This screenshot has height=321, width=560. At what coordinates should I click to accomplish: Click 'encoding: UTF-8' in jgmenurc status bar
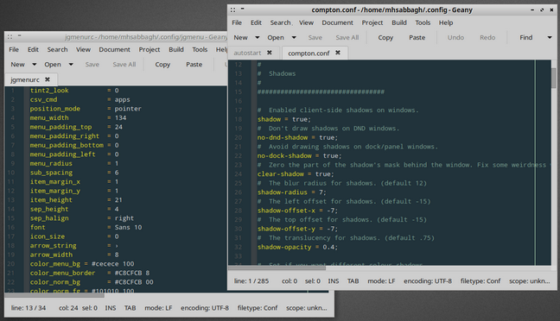[x=205, y=308]
